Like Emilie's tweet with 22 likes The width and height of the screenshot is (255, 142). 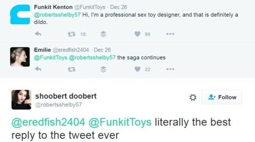pos(137,69)
